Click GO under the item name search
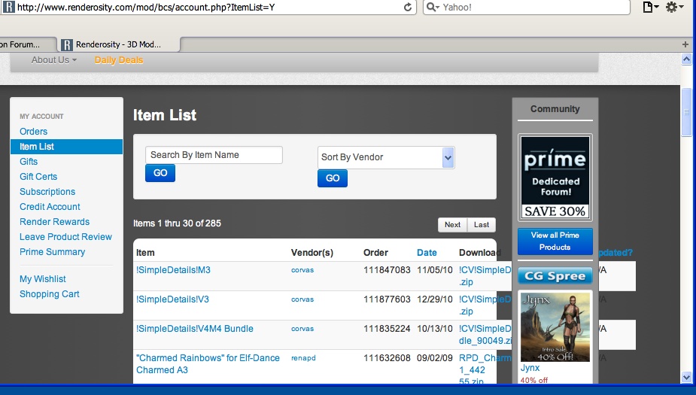 (160, 173)
